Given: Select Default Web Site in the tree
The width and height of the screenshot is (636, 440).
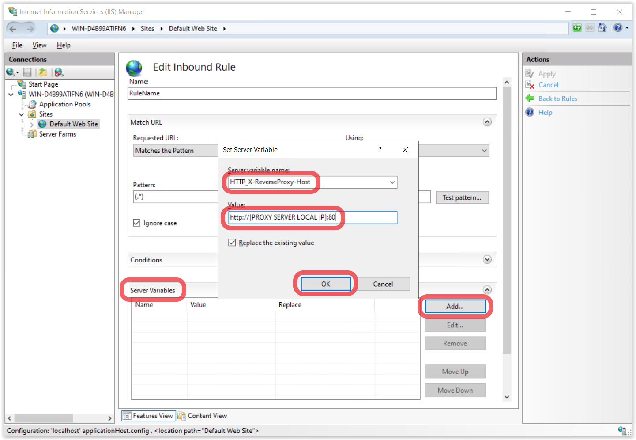Looking at the screenshot, I should (x=73, y=124).
